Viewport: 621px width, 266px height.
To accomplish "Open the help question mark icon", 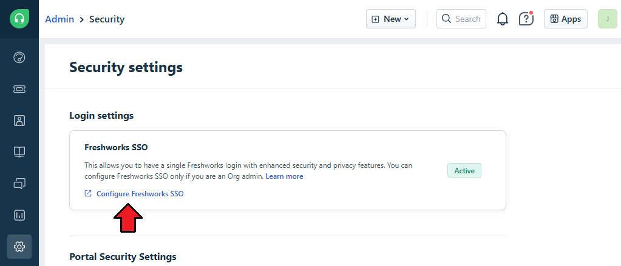I will coord(526,19).
